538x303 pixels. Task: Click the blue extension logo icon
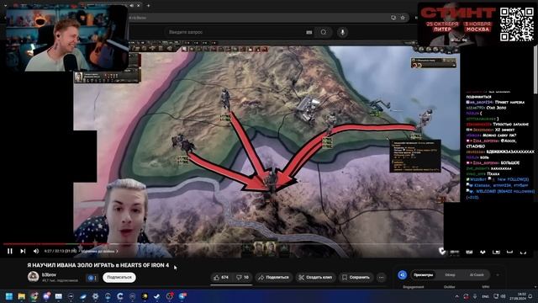(x=402, y=275)
